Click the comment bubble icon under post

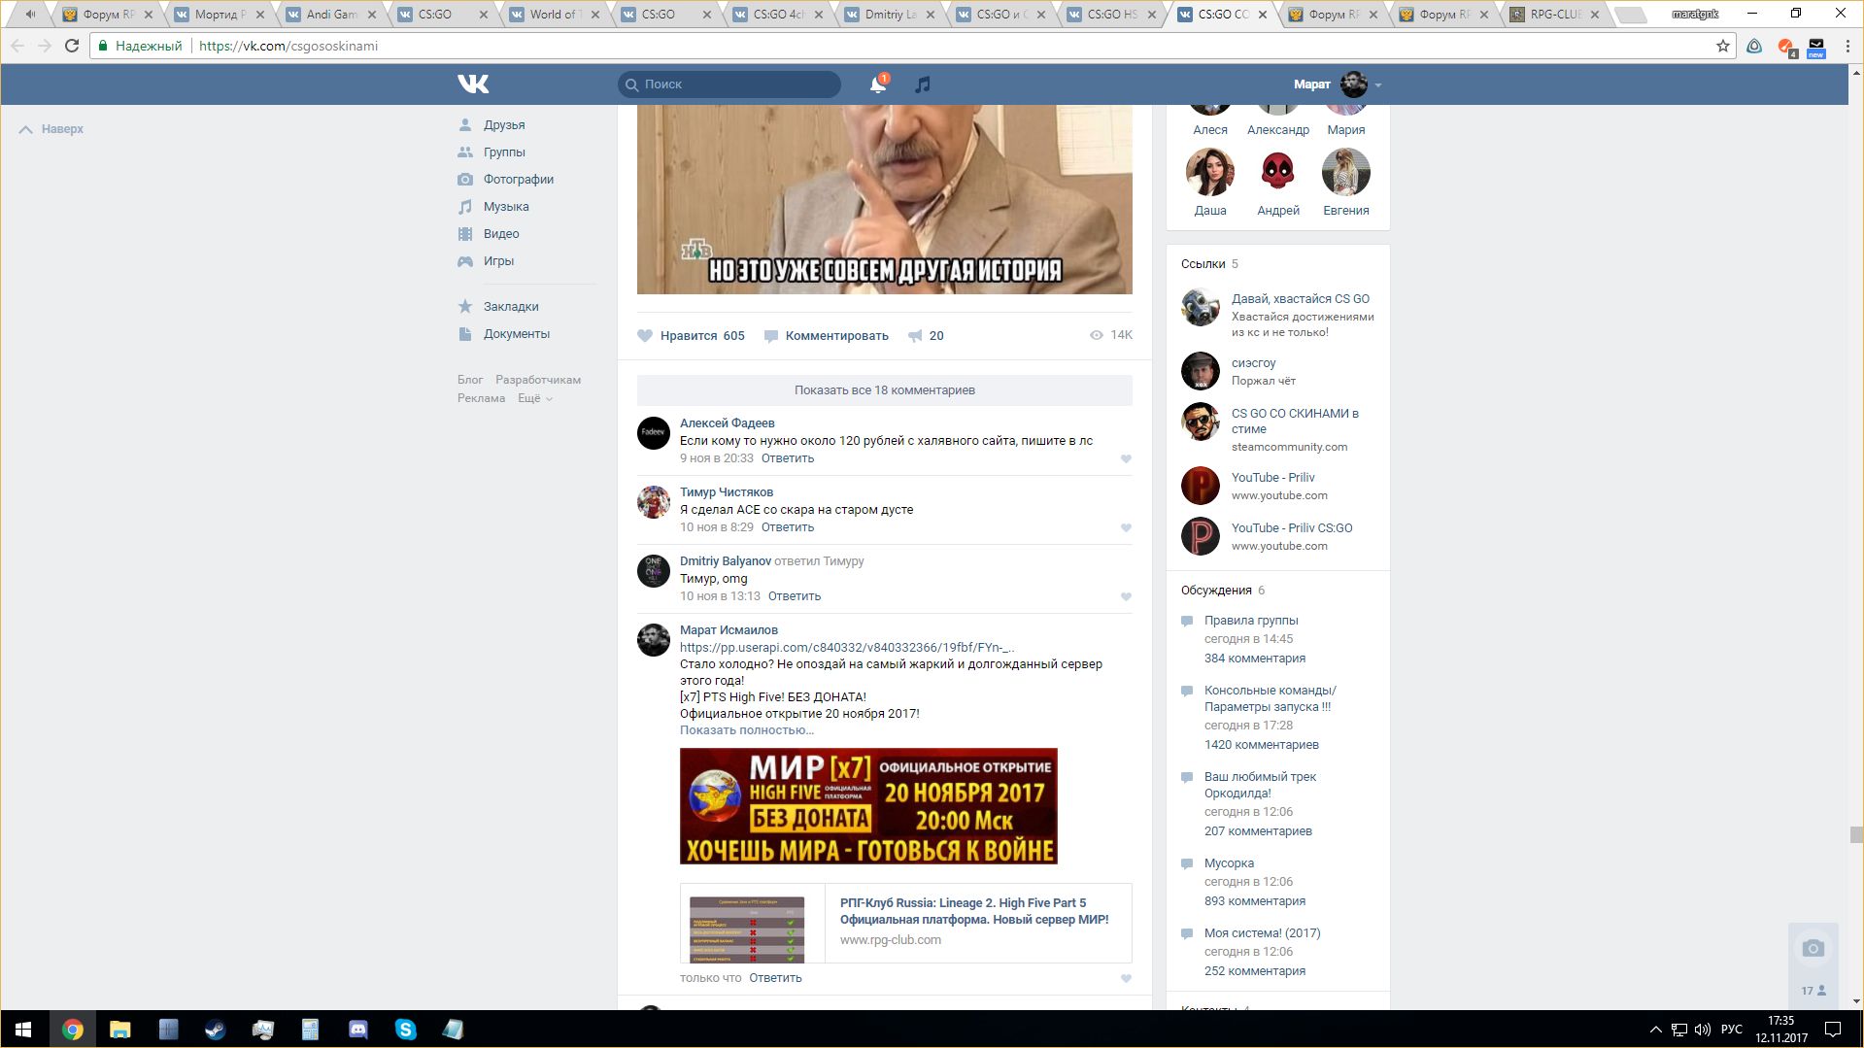[x=771, y=336]
